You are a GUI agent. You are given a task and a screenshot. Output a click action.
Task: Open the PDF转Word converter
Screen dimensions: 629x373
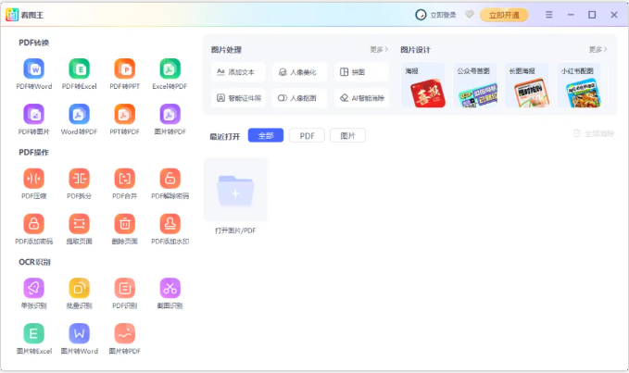click(34, 74)
